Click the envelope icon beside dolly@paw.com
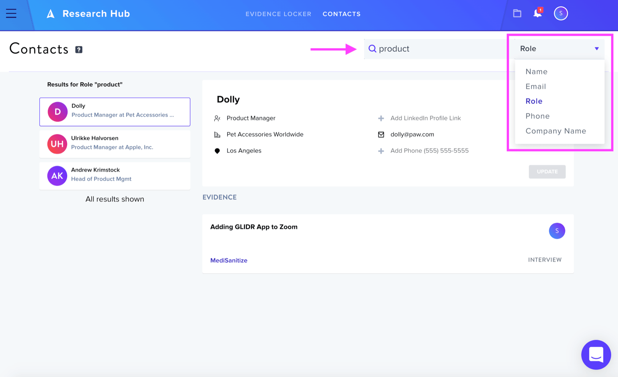This screenshot has height=377, width=618. [x=381, y=135]
